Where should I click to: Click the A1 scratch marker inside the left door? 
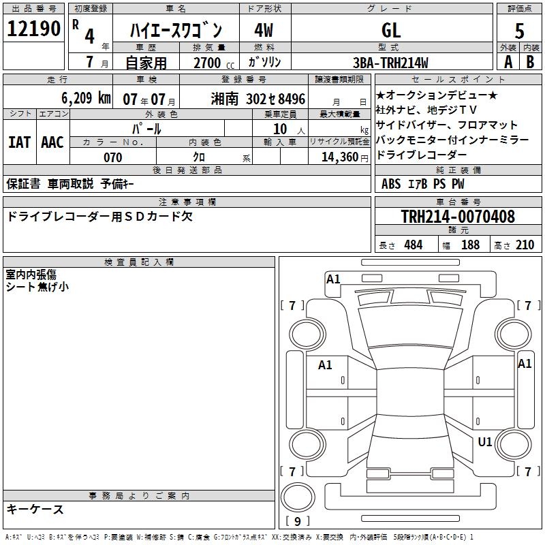325,365
